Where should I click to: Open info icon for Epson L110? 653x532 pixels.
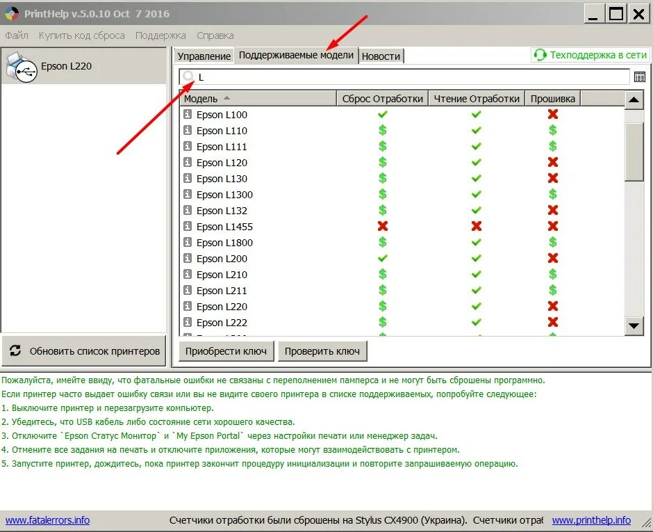click(x=188, y=130)
